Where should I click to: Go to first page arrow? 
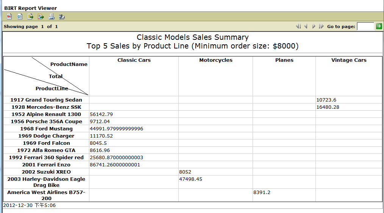298,26
